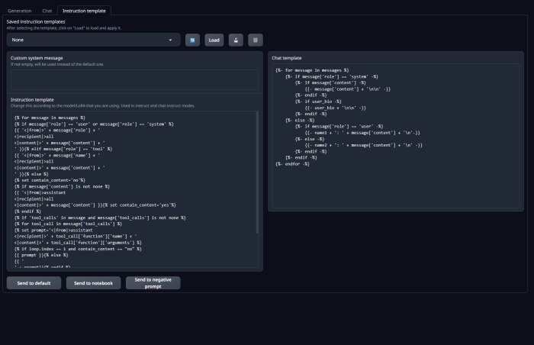
Task: Click the 'for tool_call in message' line
Action: pyautogui.click(x=67, y=222)
